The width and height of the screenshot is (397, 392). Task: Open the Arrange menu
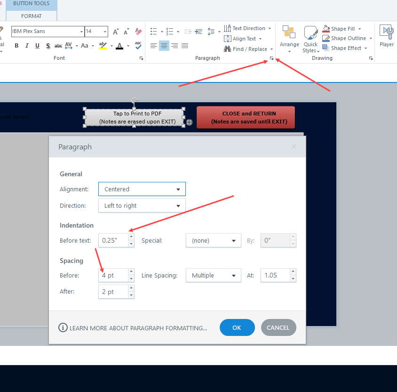pos(289,39)
